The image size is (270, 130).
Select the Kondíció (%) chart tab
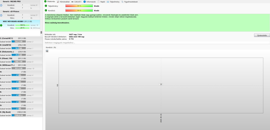coord(51,47)
